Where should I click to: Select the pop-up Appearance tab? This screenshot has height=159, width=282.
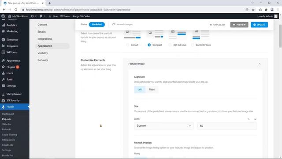click(x=52, y=46)
